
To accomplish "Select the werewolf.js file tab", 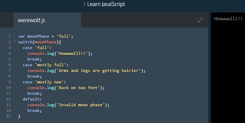I will 47,20.
